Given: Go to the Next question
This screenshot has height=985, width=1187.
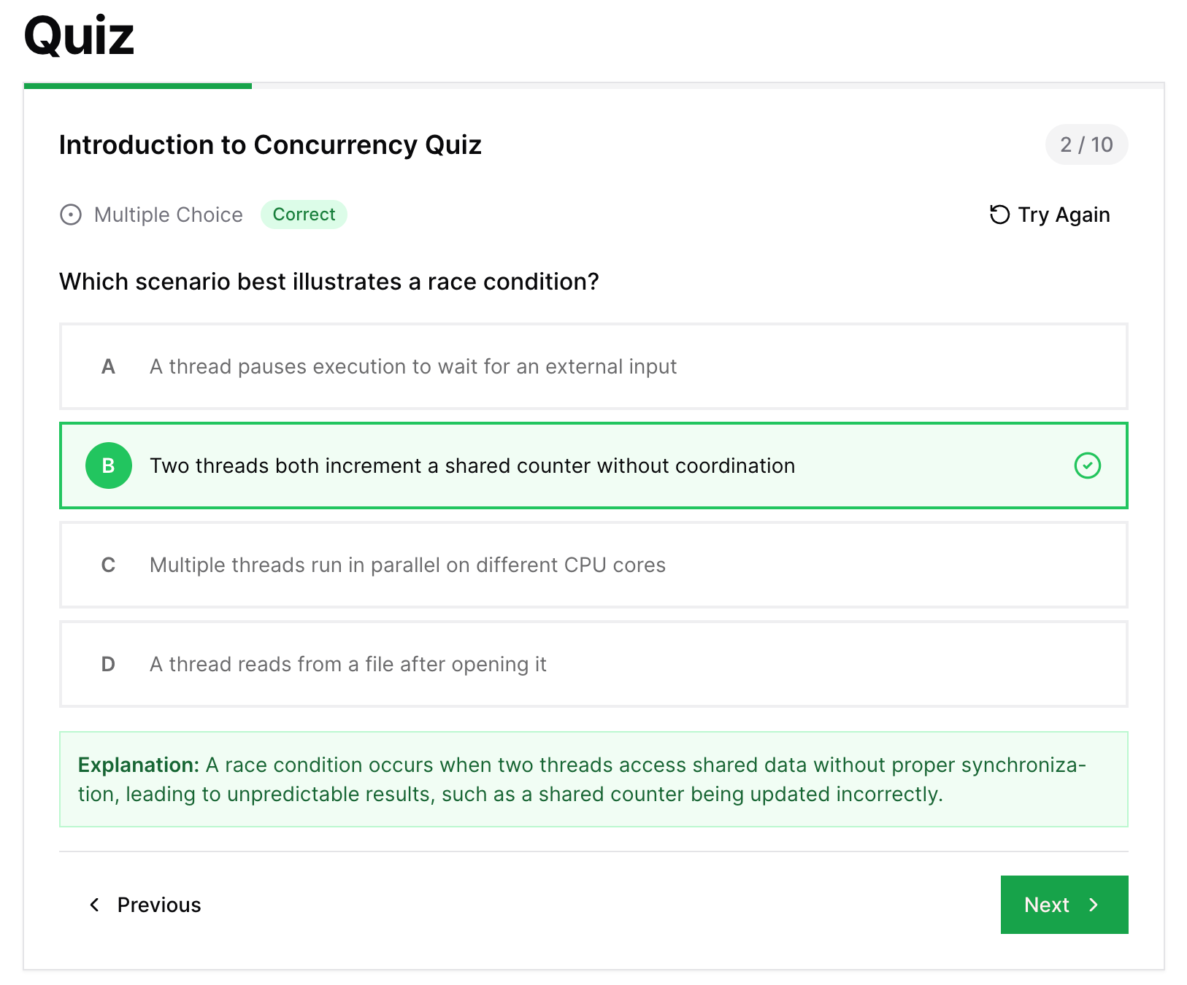Looking at the screenshot, I should click(x=1064, y=905).
